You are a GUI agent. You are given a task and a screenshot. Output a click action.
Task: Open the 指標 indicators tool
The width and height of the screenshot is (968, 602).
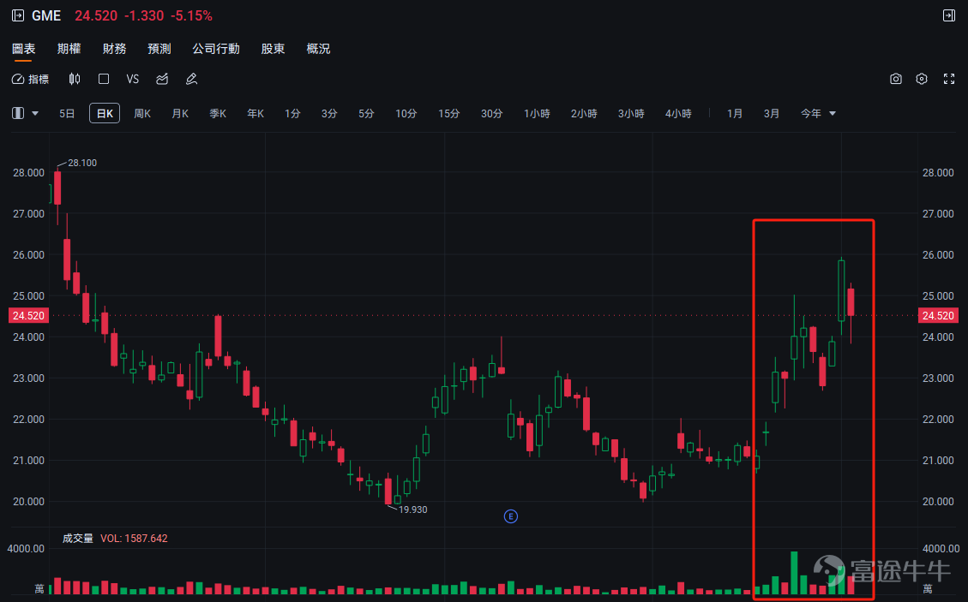(30, 79)
